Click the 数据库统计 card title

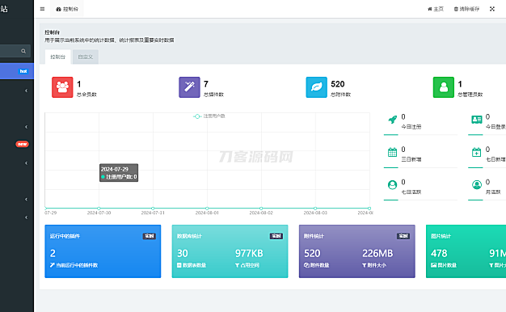pos(189,236)
